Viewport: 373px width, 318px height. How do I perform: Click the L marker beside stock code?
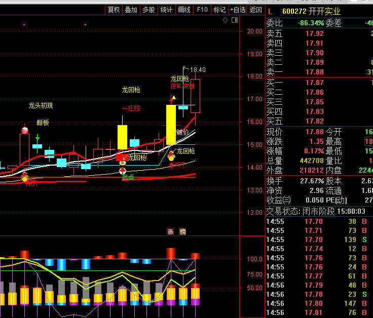[270, 11]
